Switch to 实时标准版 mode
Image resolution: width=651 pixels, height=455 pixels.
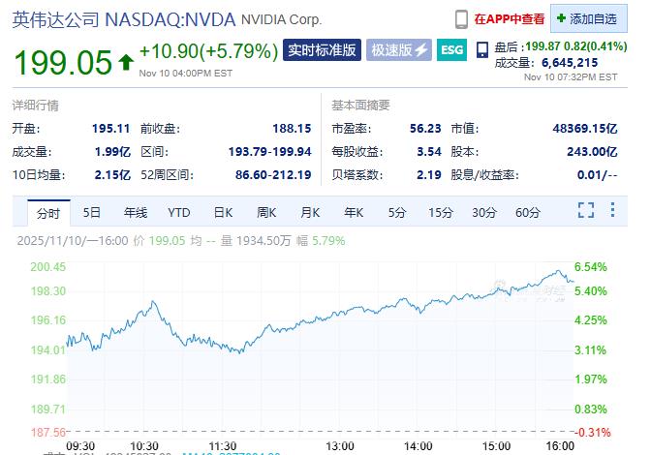click(x=322, y=50)
